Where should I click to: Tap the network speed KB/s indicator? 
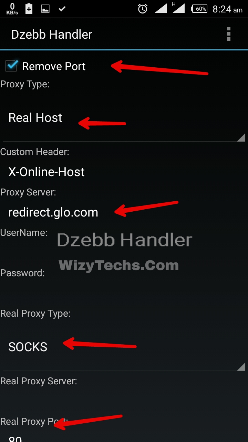12,9
